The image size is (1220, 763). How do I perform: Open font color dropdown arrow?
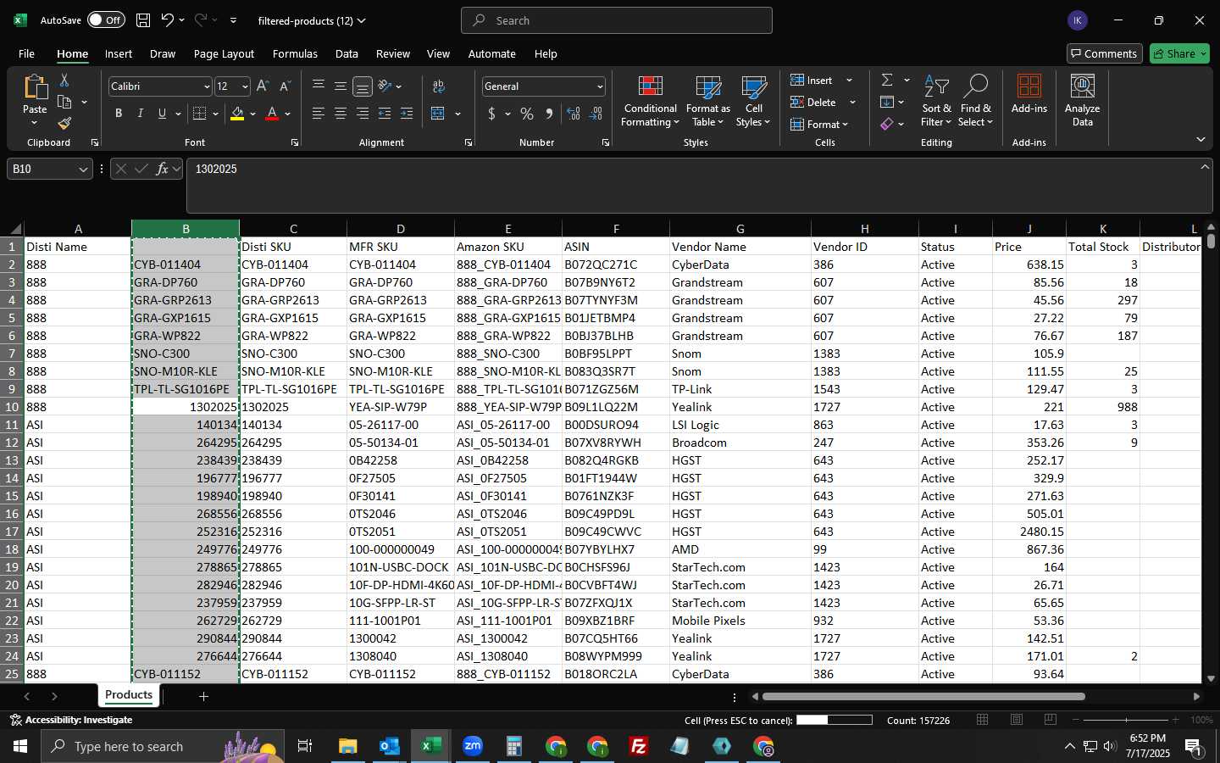tap(287, 114)
